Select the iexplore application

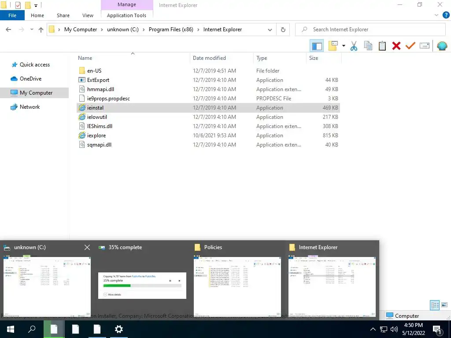pyautogui.click(x=208, y=136)
